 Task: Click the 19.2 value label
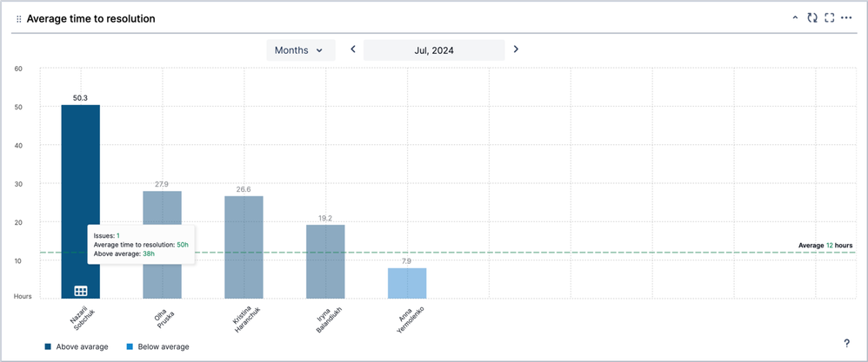coord(325,218)
